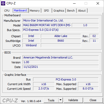Select the Manufacturer Micro-Star field
This screenshot has height=104, width=104.
coord(61,20)
